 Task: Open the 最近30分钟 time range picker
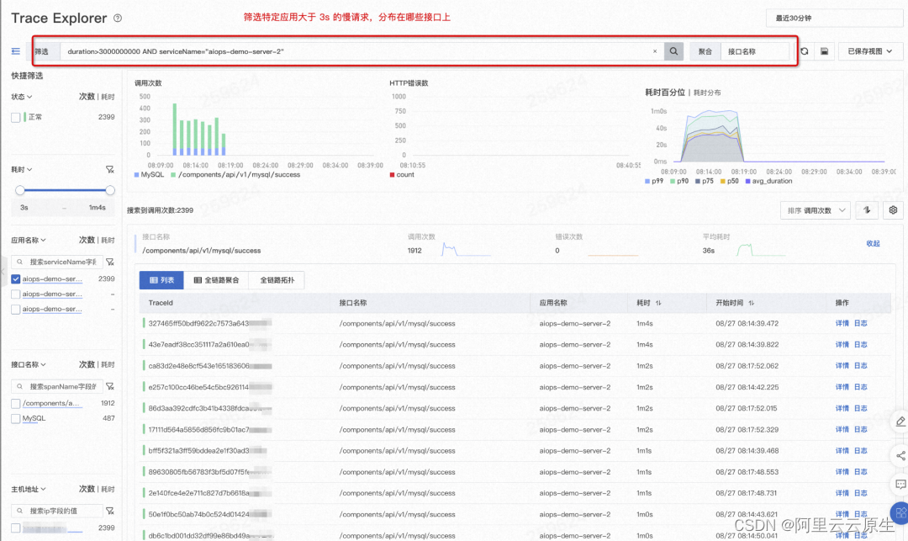click(x=834, y=18)
